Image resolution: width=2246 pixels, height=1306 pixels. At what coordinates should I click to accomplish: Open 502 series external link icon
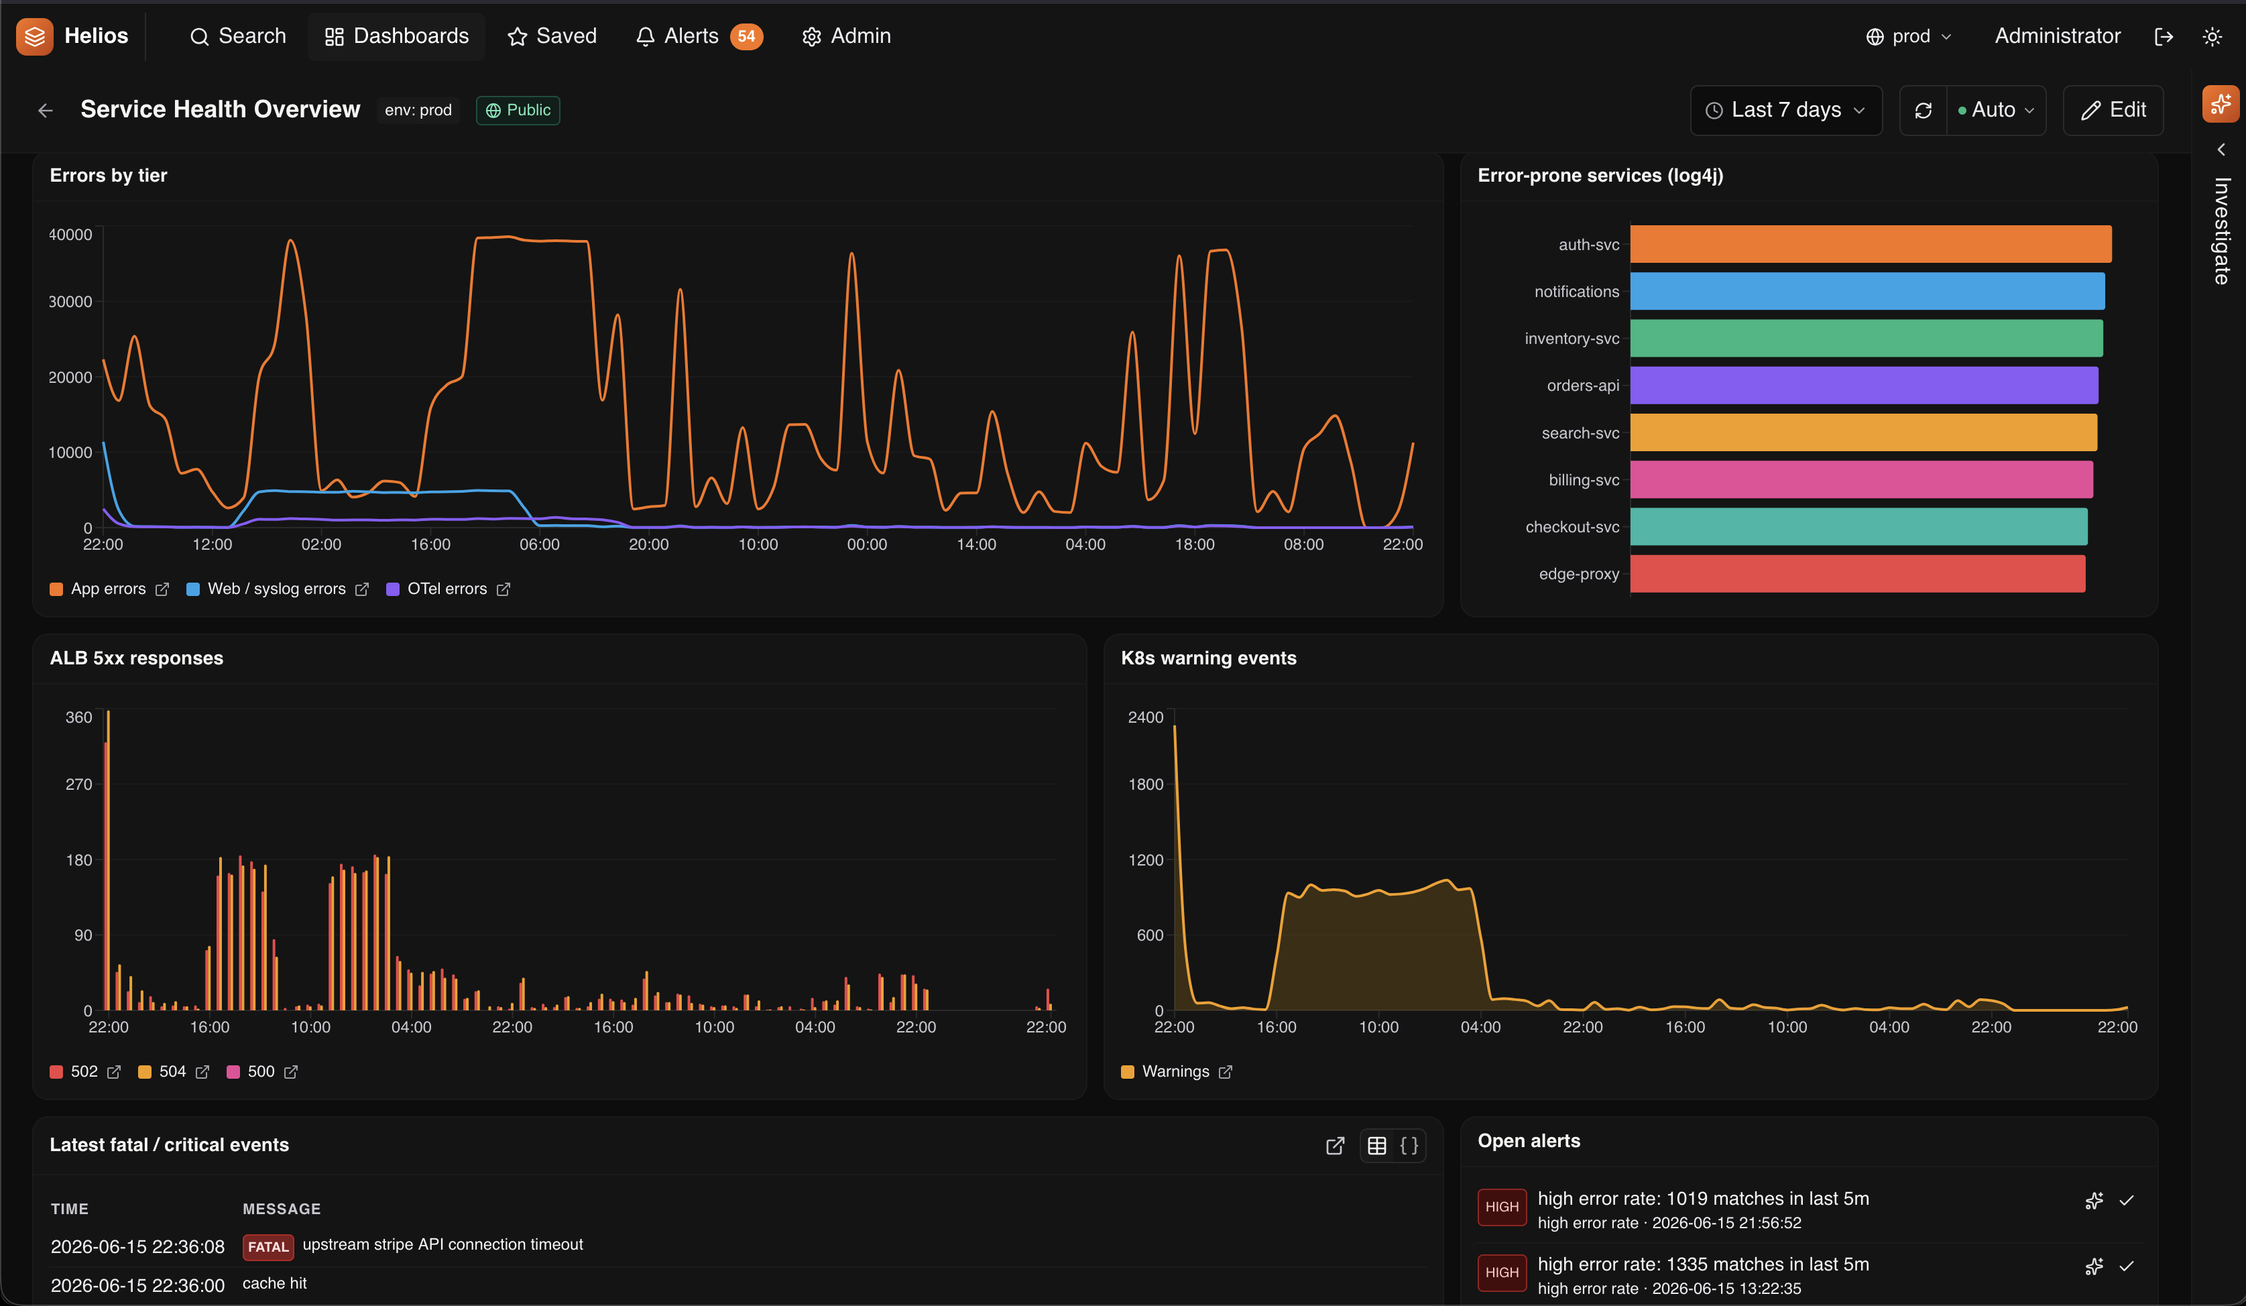click(x=114, y=1071)
